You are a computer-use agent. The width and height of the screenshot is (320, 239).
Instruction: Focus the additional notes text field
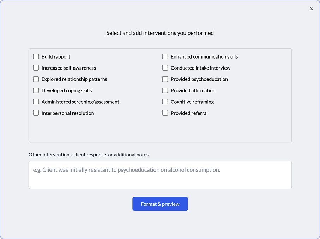160,175
